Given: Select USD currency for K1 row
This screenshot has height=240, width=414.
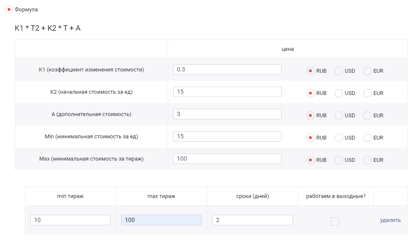Looking at the screenshot, I should click(339, 71).
